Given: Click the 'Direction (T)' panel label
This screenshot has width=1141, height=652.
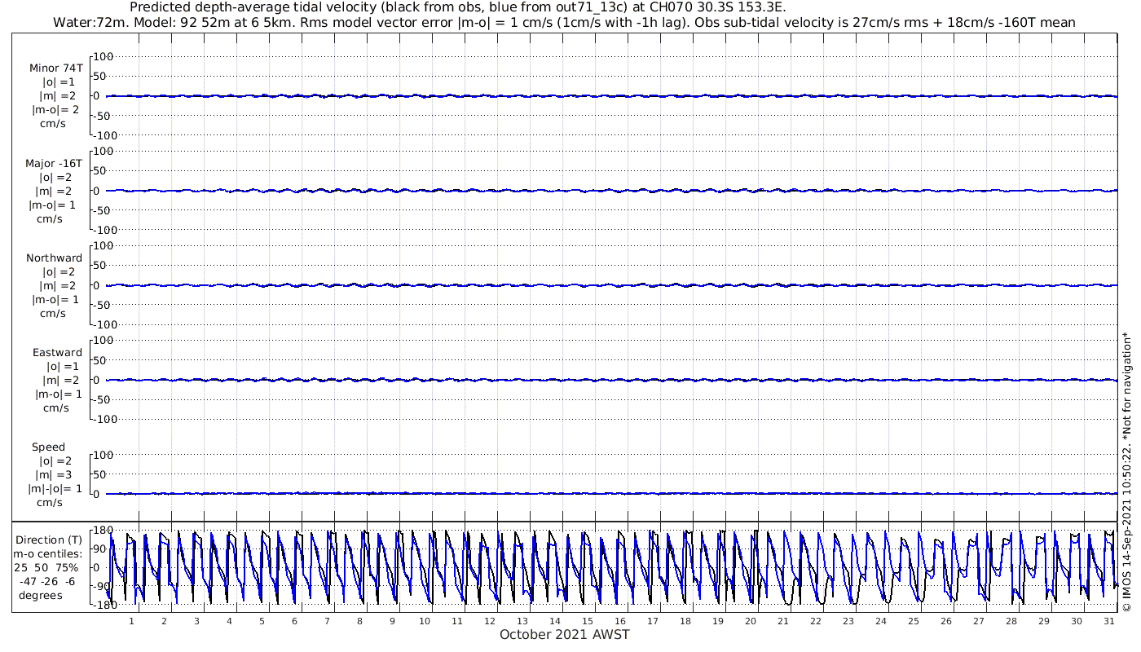Looking at the screenshot, I should [x=49, y=540].
